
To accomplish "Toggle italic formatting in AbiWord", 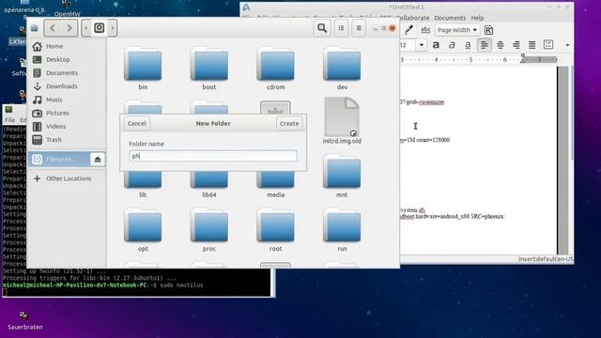I will click(452, 45).
